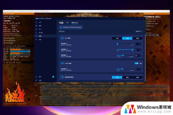173x115 pixels.
Task: Click the blue notification count badge
Action: point(53,77)
